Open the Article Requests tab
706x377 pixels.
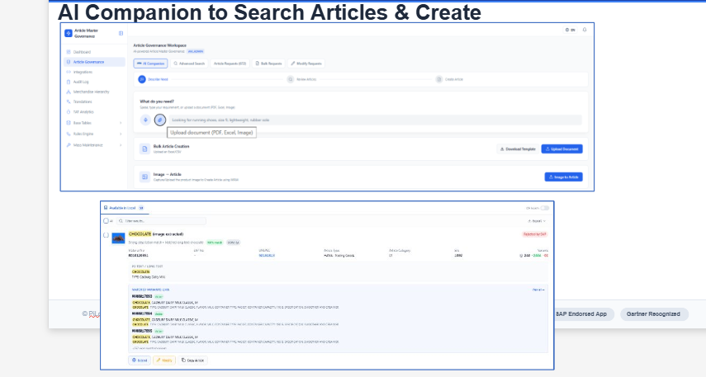(x=230, y=64)
